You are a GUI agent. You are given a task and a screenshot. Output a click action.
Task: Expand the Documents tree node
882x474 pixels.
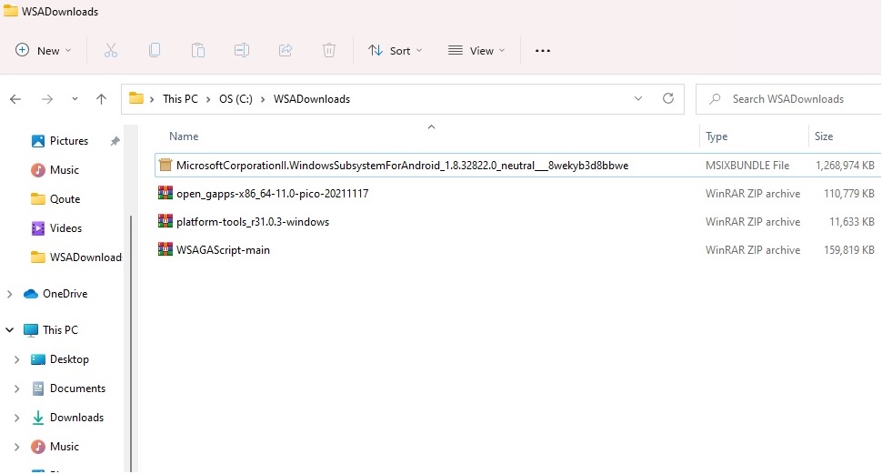pyautogui.click(x=17, y=388)
